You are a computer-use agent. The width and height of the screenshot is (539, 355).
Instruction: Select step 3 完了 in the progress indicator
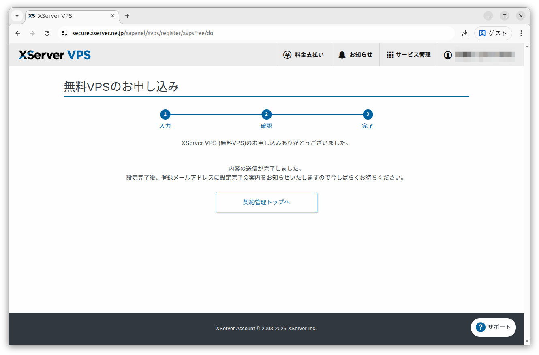(x=368, y=114)
